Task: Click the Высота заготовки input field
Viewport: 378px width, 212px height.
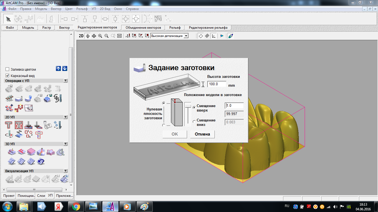Action: coord(217,84)
